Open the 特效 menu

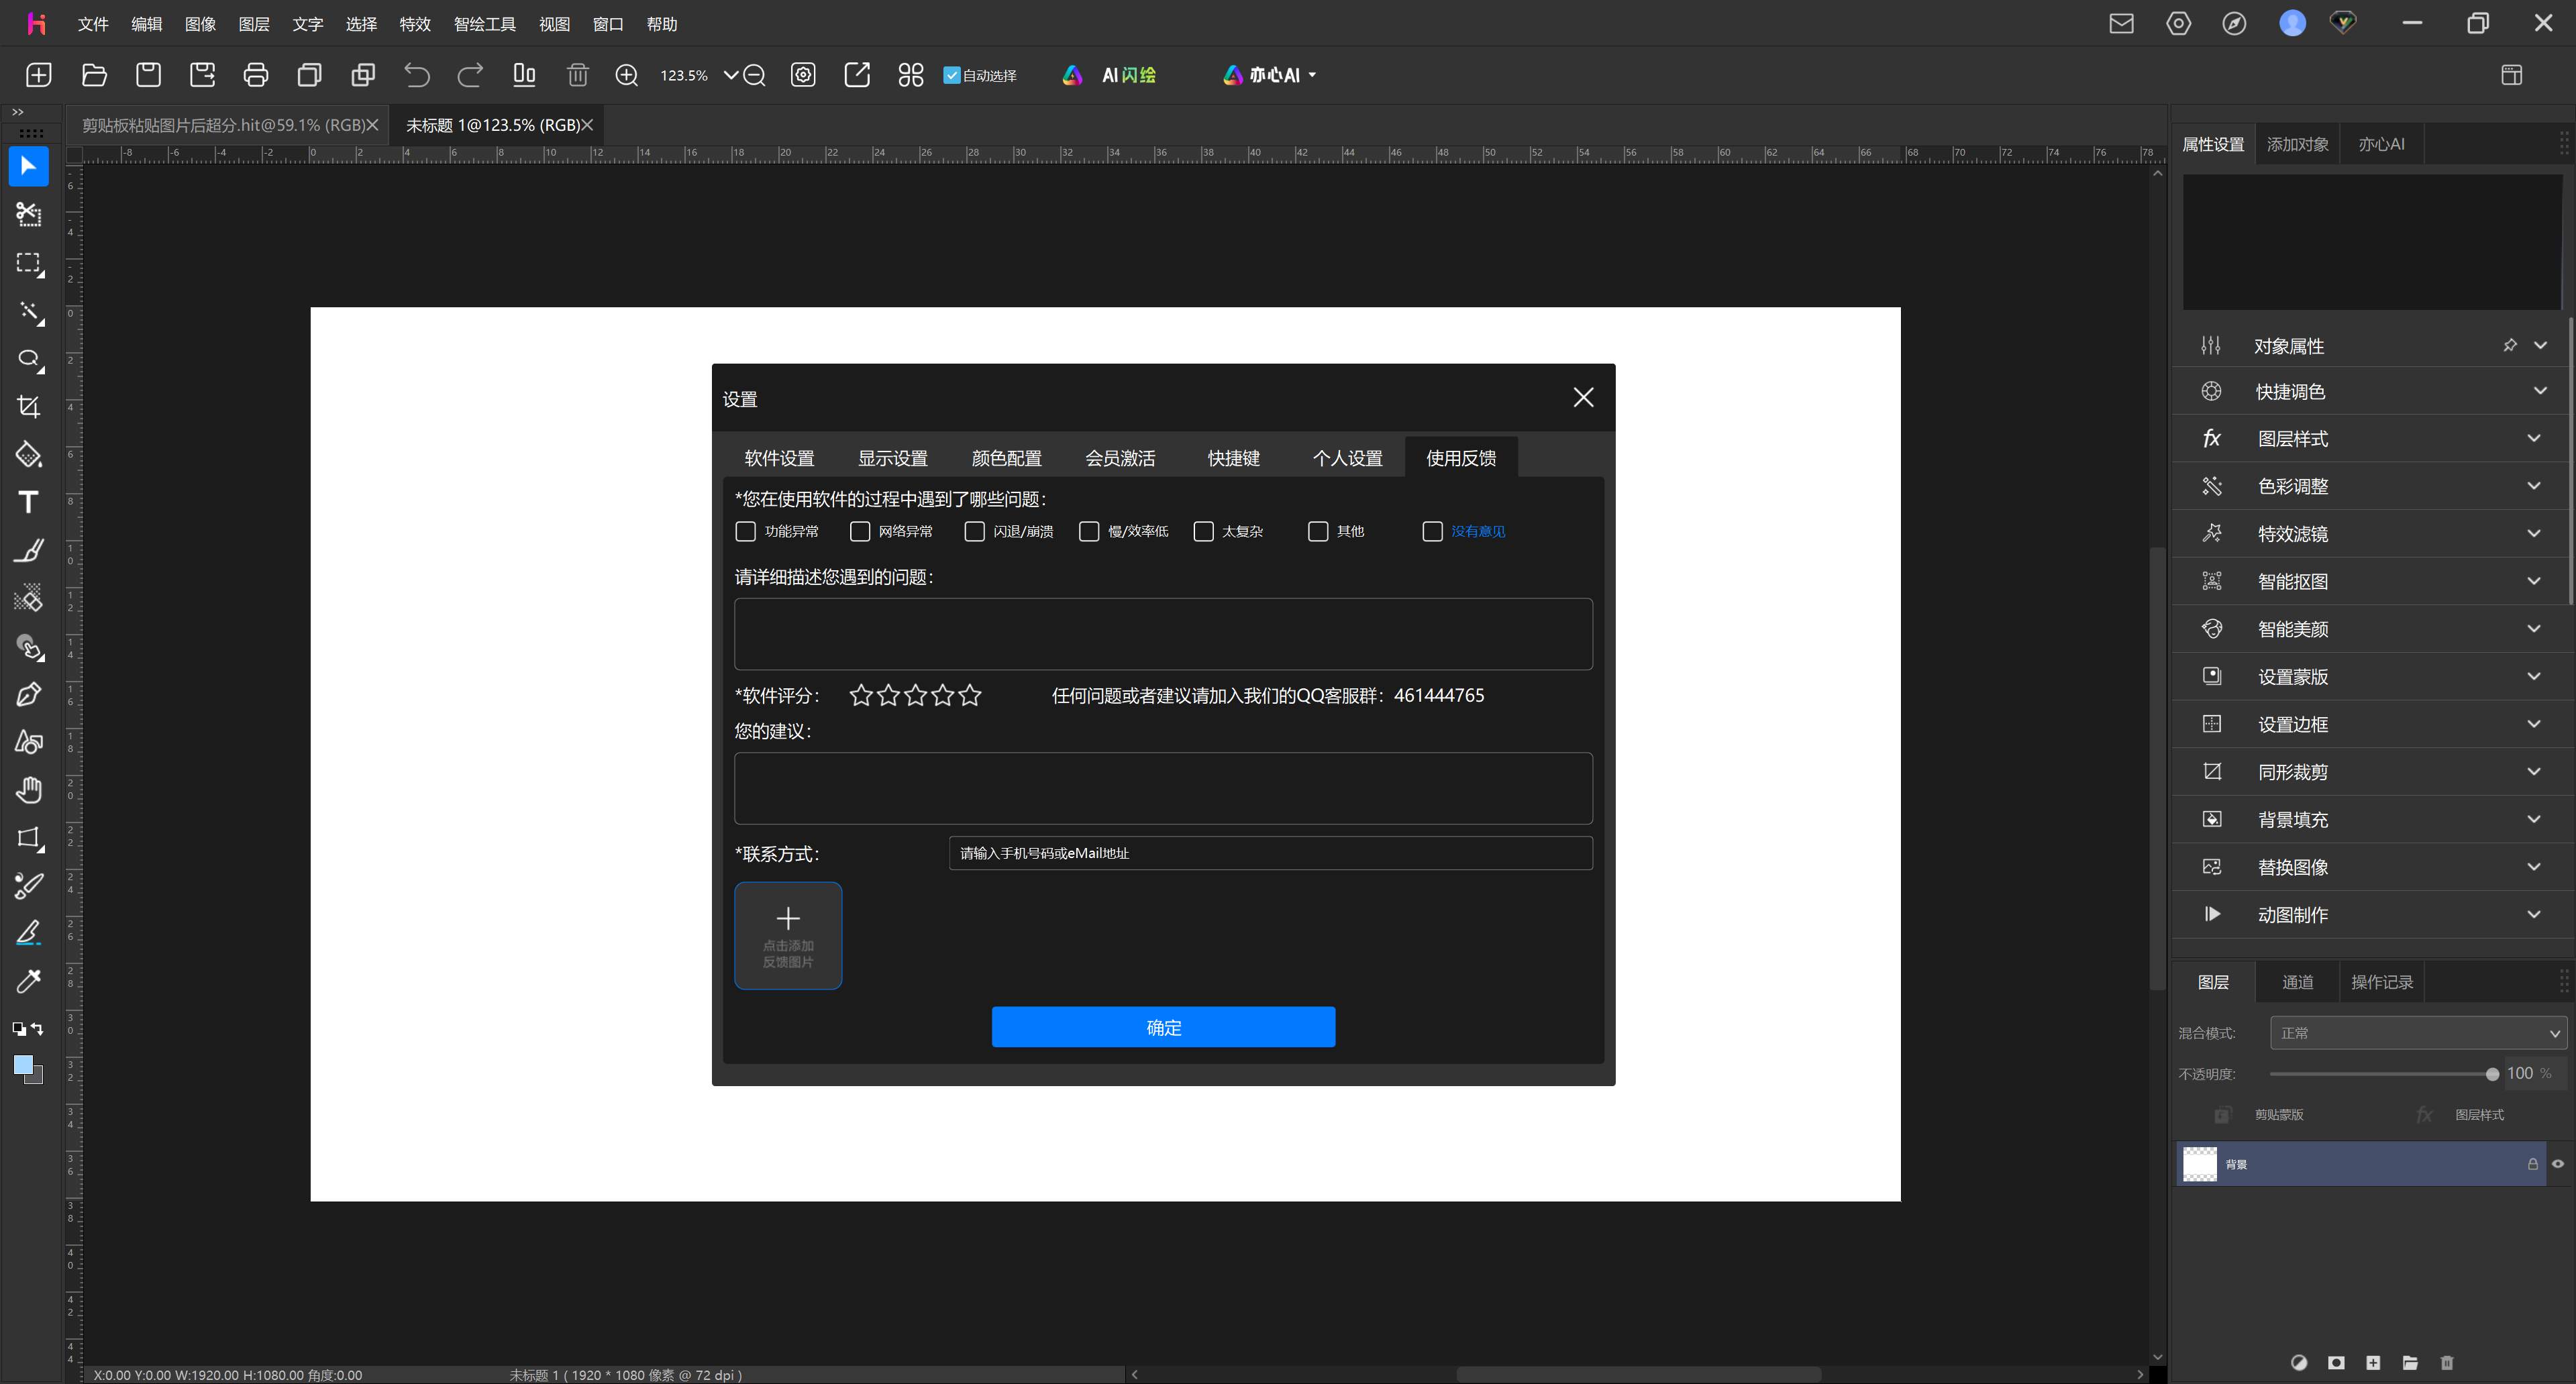click(x=415, y=24)
